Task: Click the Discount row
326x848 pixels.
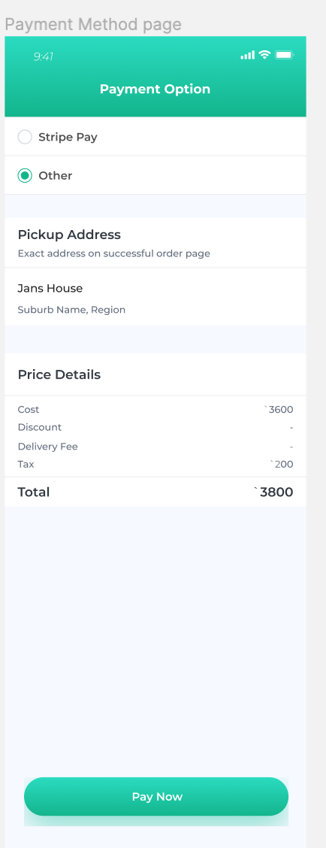Action: pos(155,427)
